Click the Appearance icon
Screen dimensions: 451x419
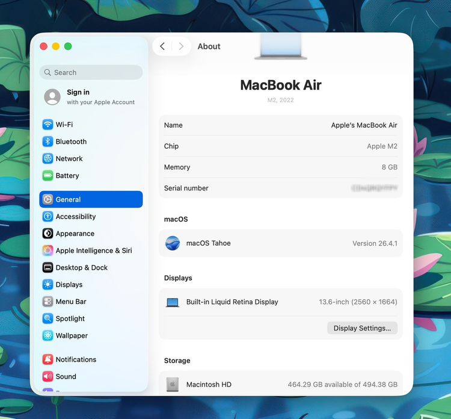pyautogui.click(x=48, y=233)
